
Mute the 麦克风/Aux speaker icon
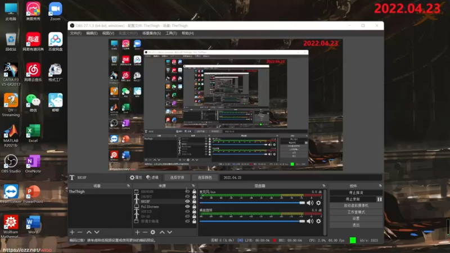pyautogui.click(x=310, y=203)
